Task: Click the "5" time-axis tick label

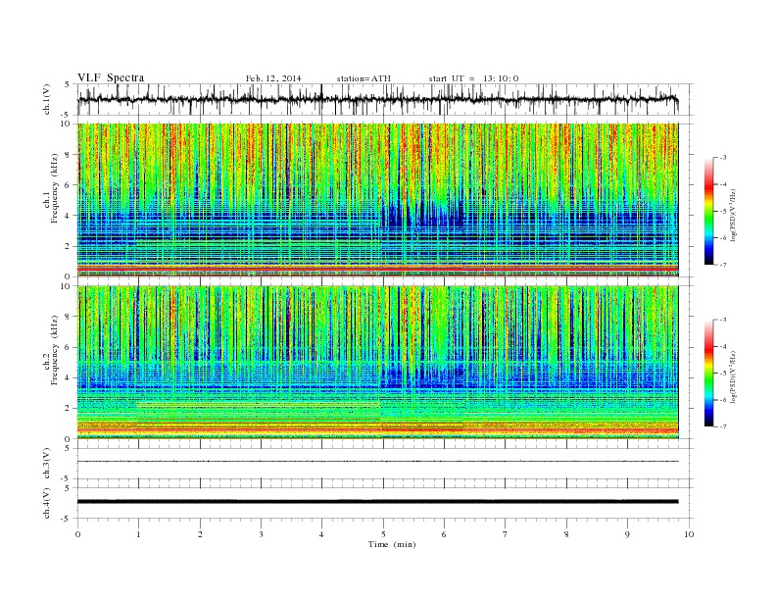Action: pyautogui.click(x=383, y=534)
